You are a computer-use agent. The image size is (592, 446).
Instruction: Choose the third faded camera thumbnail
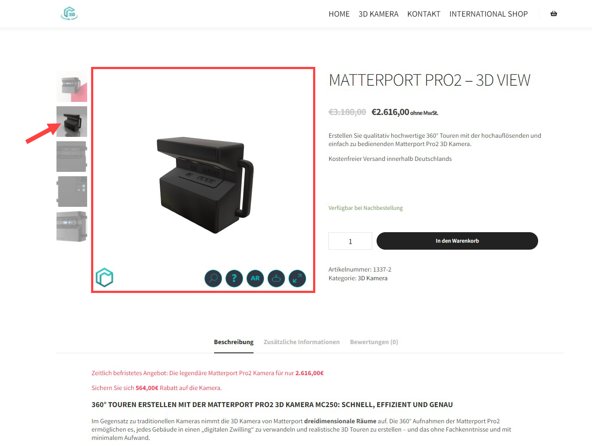point(72,157)
